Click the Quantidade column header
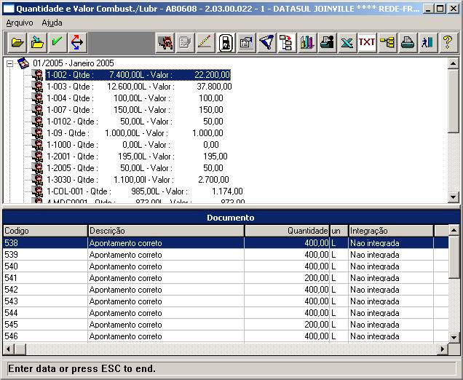This screenshot has width=463, height=380. [287, 231]
